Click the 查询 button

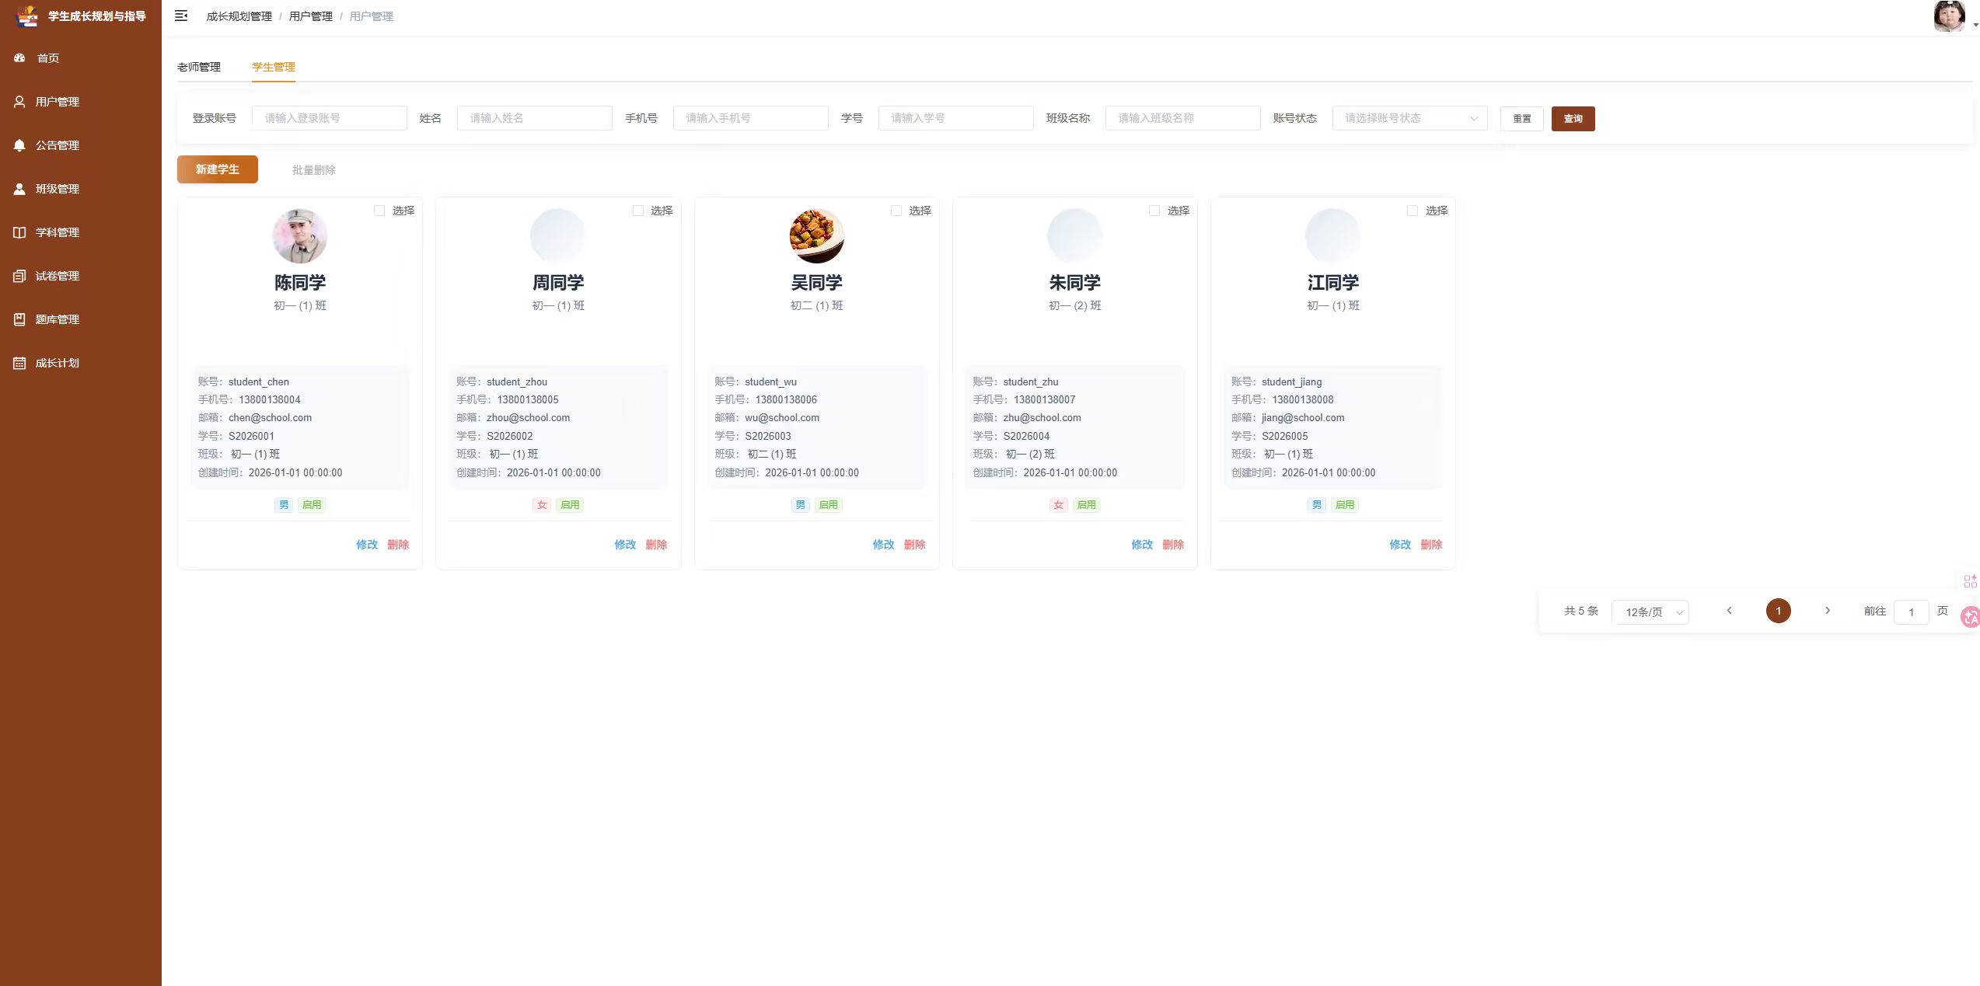pyautogui.click(x=1573, y=119)
